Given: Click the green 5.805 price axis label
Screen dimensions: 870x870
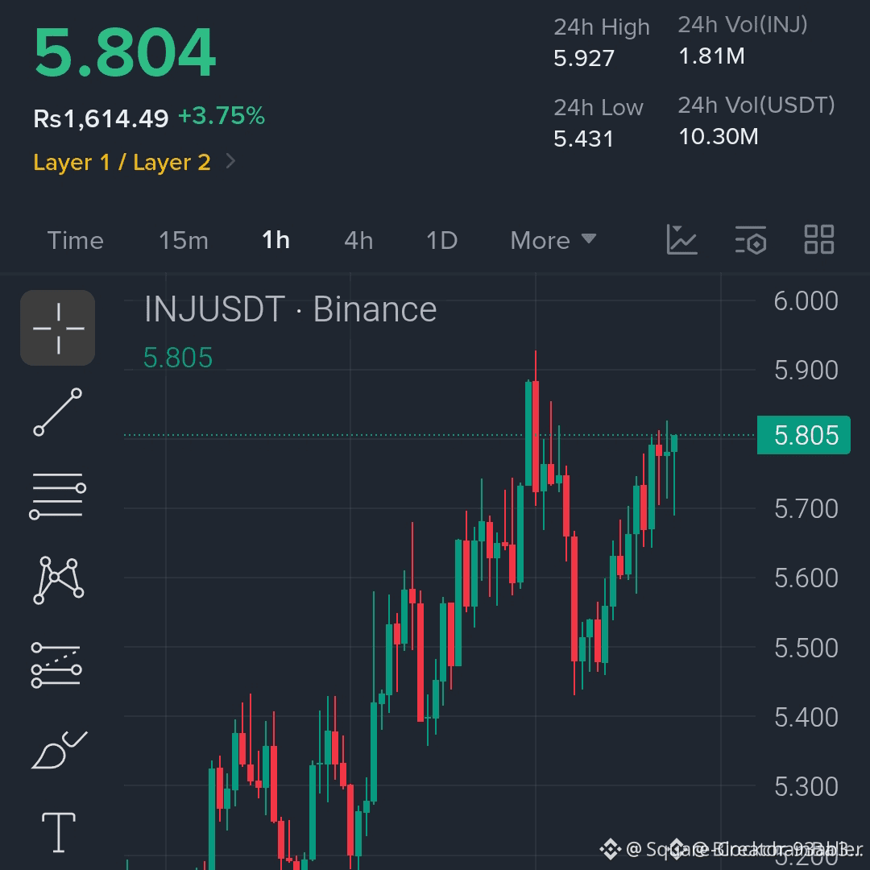Looking at the screenshot, I should coord(804,435).
